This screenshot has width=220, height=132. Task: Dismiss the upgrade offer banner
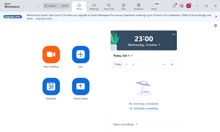(216, 17)
